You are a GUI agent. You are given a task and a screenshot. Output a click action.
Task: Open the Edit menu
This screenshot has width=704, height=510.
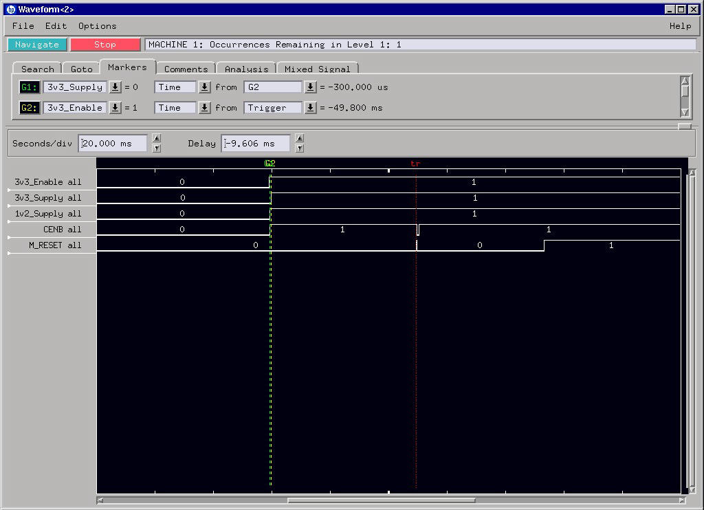56,26
